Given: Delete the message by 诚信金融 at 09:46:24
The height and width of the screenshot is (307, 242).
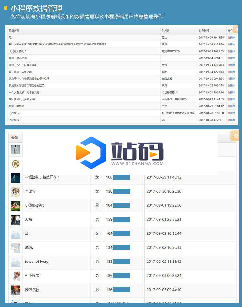Looking at the screenshot, I should (231, 79).
